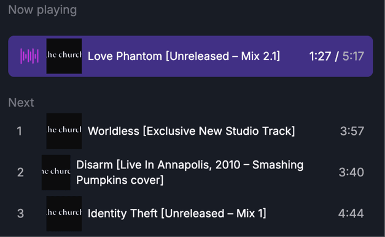Click the Now playing section heading
385x237 pixels.
42,10
